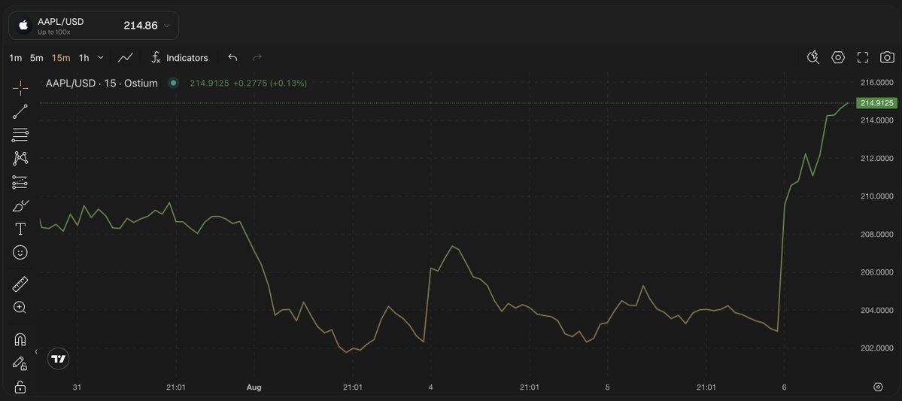Click the TradingView logo
Image resolution: width=902 pixels, height=401 pixels.
tap(58, 359)
